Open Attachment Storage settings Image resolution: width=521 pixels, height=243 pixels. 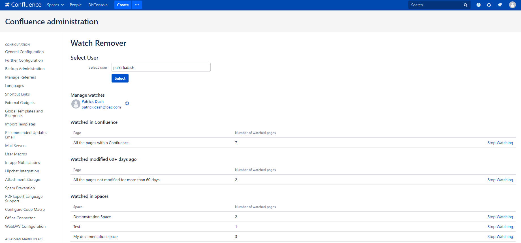[22, 179]
